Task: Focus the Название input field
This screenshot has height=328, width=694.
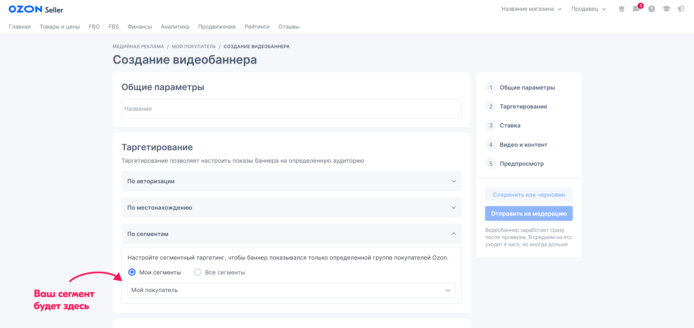Action: coord(291,109)
